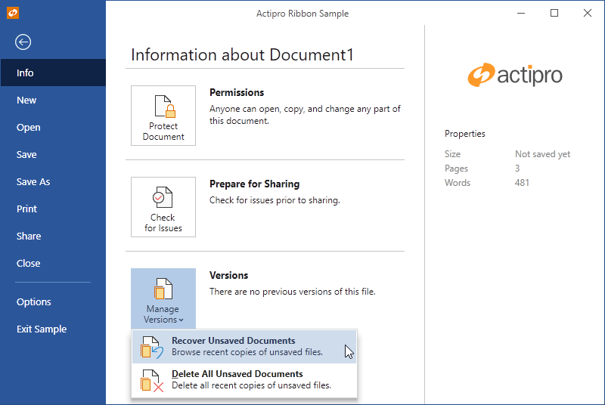This screenshot has height=405, width=605.
Task: Click Exit Sample in the sidebar
Action: (42, 329)
